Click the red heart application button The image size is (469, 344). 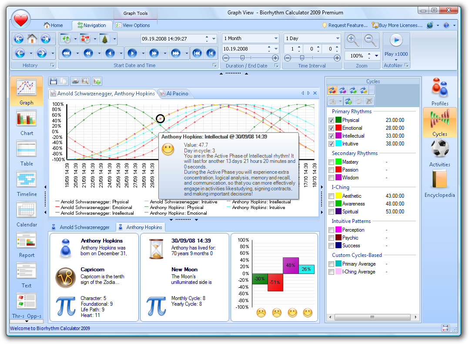click(x=21, y=19)
